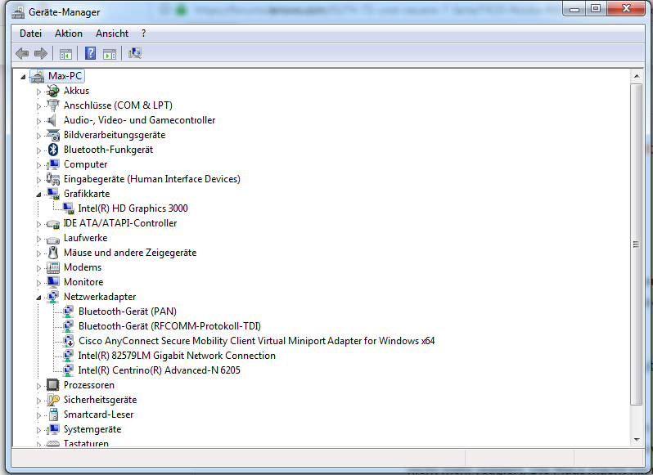Expand the Prozessoren category
The image size is (653, 475).
click(38, 386)
